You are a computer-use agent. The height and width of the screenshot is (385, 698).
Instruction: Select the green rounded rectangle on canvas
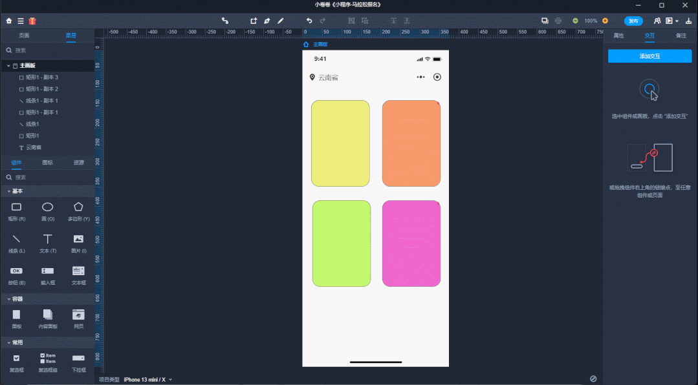(x=342, y=244)
